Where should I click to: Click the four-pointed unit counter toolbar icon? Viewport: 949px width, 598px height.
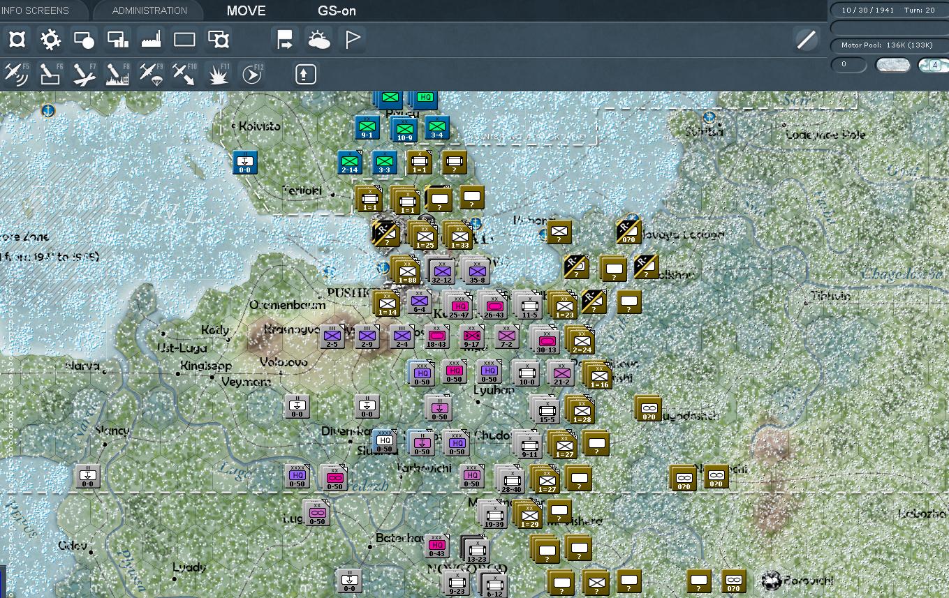tap(17, 40)
